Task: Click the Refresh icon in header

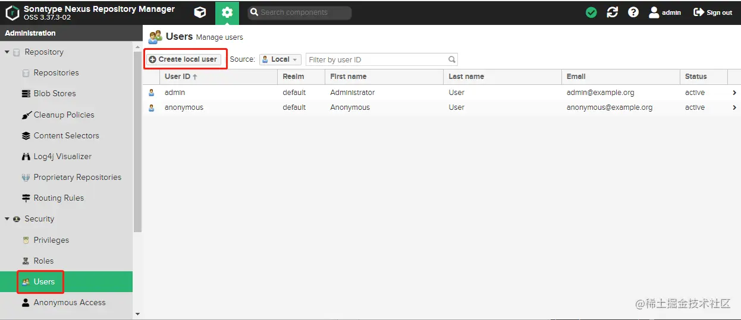Action: pyautogui.click(x=613, y=12)
